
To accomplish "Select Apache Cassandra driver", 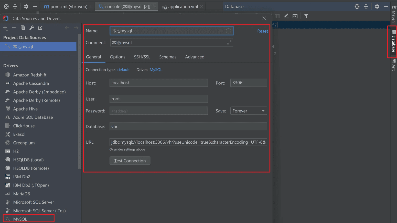I will pos(31,83).
